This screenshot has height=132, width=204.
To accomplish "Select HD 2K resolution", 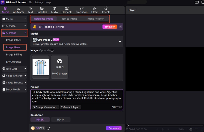I will pyautogui.click(x=40, y=120).
